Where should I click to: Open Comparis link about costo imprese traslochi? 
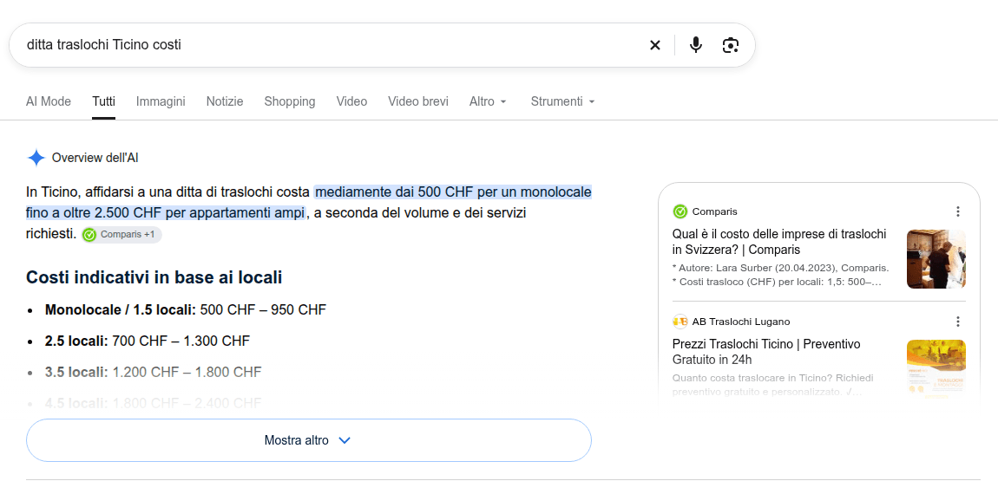tap(779, 242)
